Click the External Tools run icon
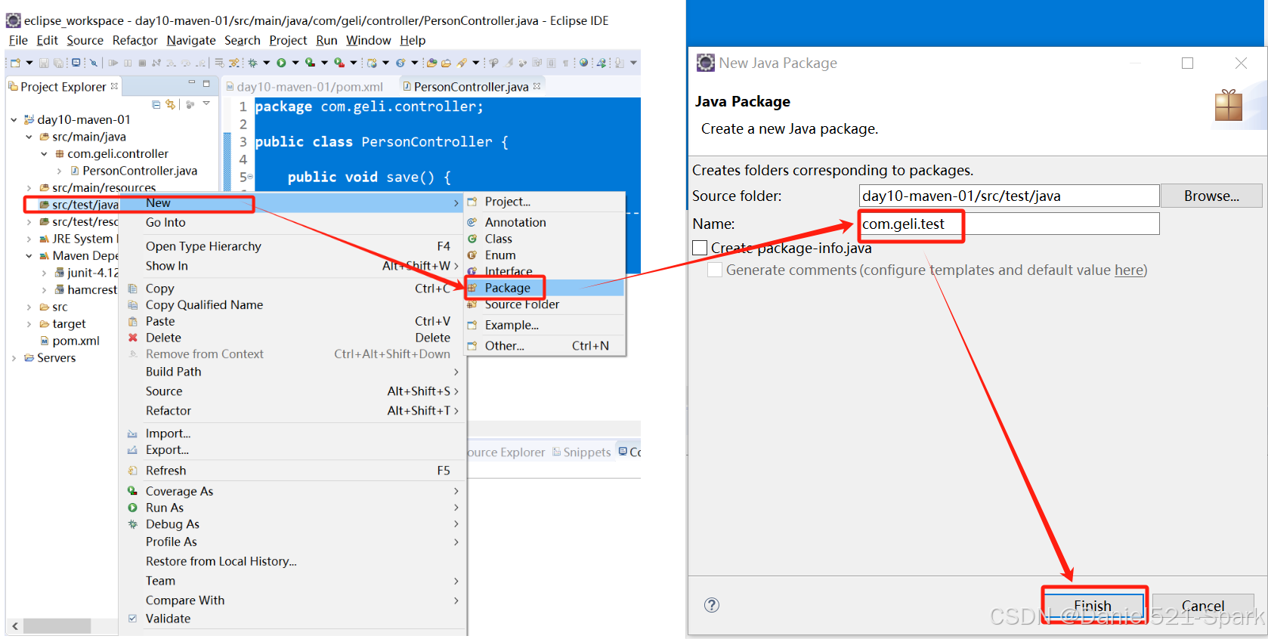Viewport: 1268px width, 639px height. pyautogui.click(x=339, y=63)
